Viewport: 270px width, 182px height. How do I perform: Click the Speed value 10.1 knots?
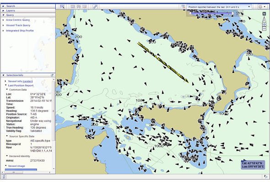(x=37, y=108)
